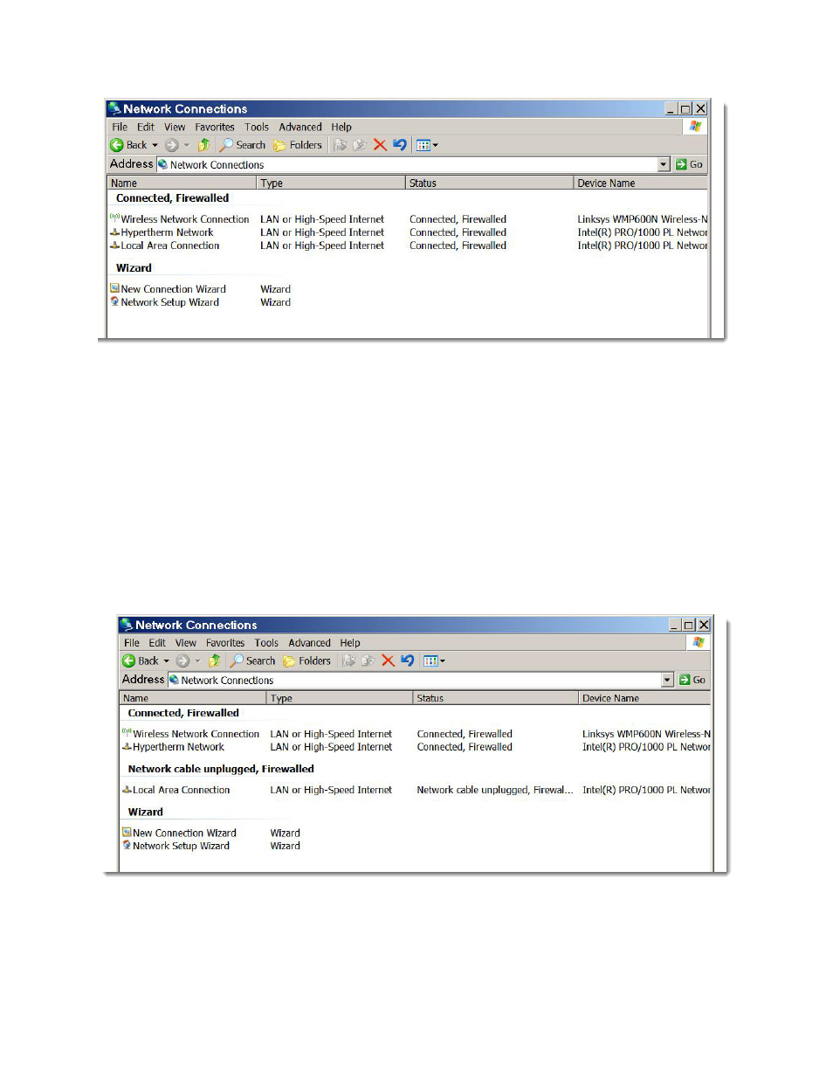Click the Forward arrow icon in the bottom window
833x1079 pixels.
182,661
